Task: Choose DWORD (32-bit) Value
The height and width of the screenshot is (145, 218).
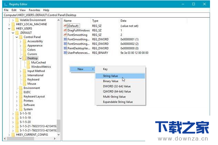Action: [x=120, y=86]
